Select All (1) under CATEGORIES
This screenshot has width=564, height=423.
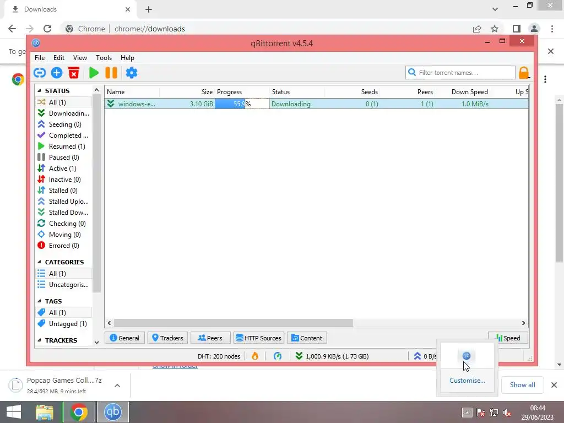[63, 274]
